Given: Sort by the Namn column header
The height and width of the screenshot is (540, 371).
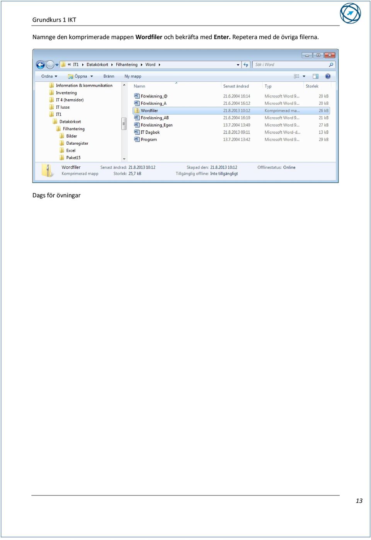Looking at the screenshot, I should coord(140,86).
